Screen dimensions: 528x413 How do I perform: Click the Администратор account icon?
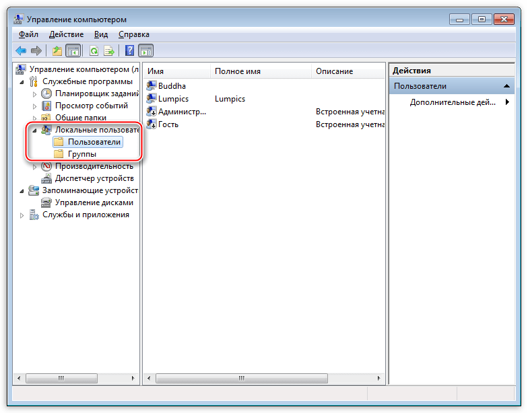pyautogui.click(x=152, y=111)
